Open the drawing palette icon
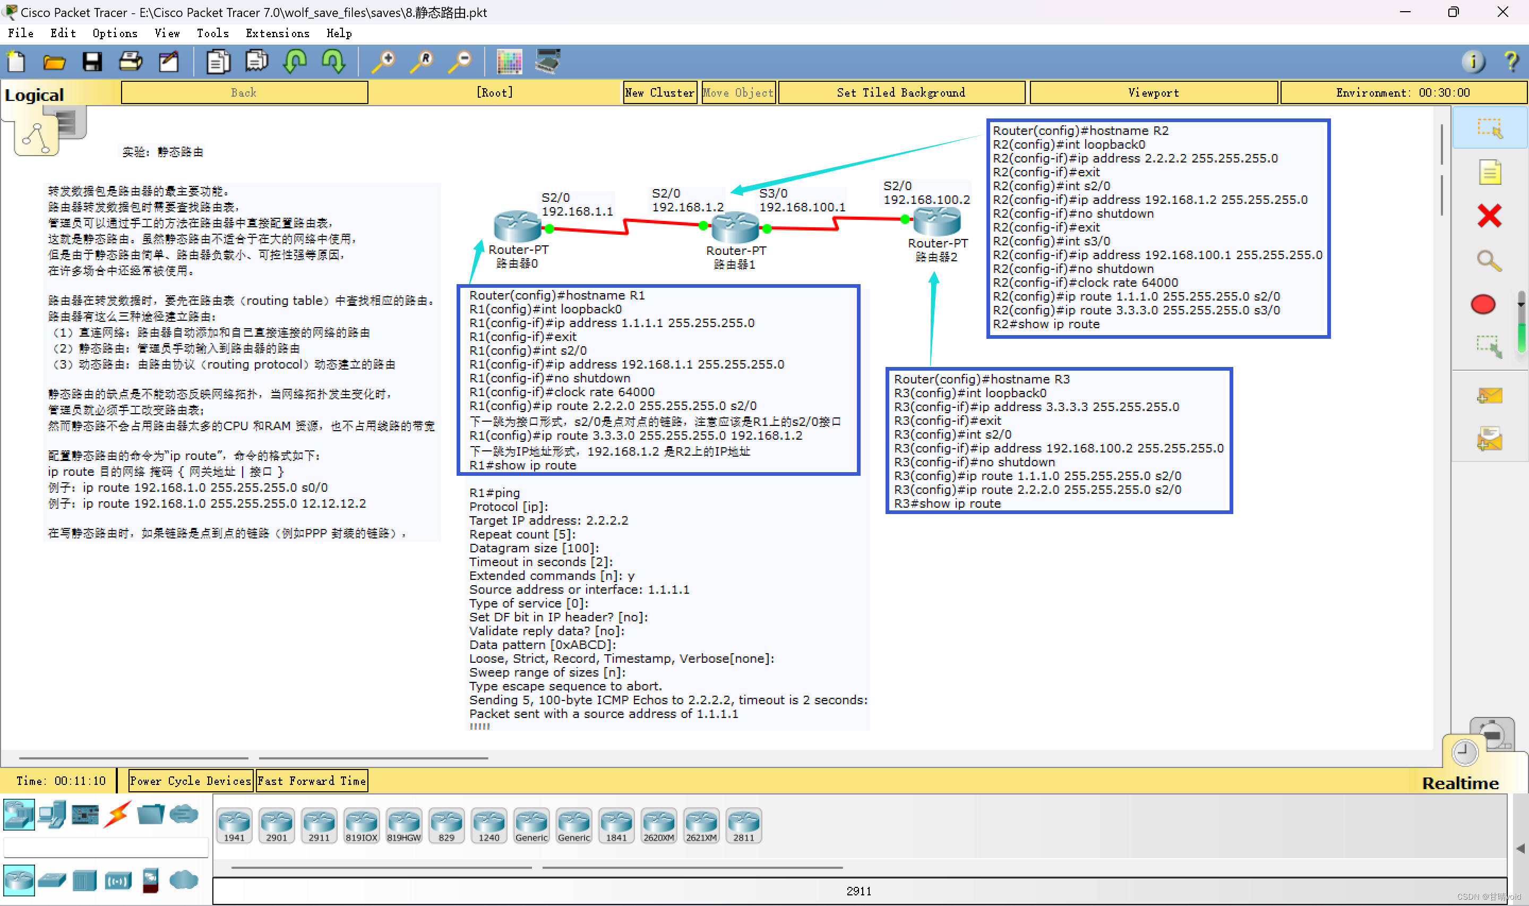 510,62
